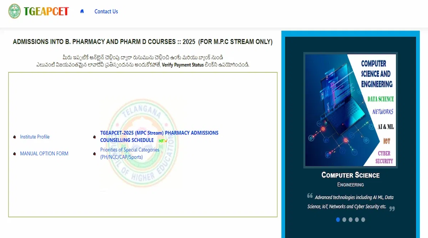The width and height of the screenshot is (428, 238).
Task: Open Priorities of Special Categories link
Action: tap(130, 153)
